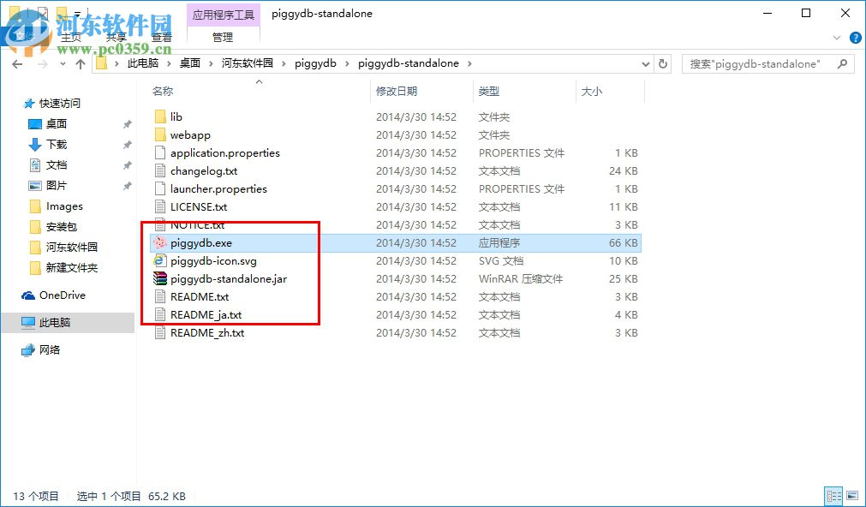Image resolution: width=866 pixels, height=507 pixels.
Task: Open the 管理 (Manage) application tools tab
Action: coord(222,36)
